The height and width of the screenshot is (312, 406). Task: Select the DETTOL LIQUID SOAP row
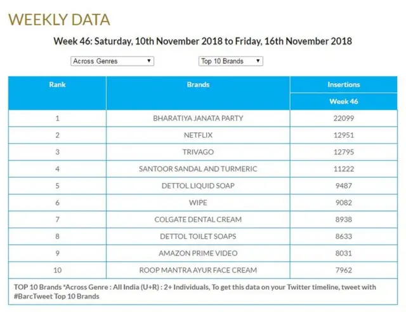point(198,186)
